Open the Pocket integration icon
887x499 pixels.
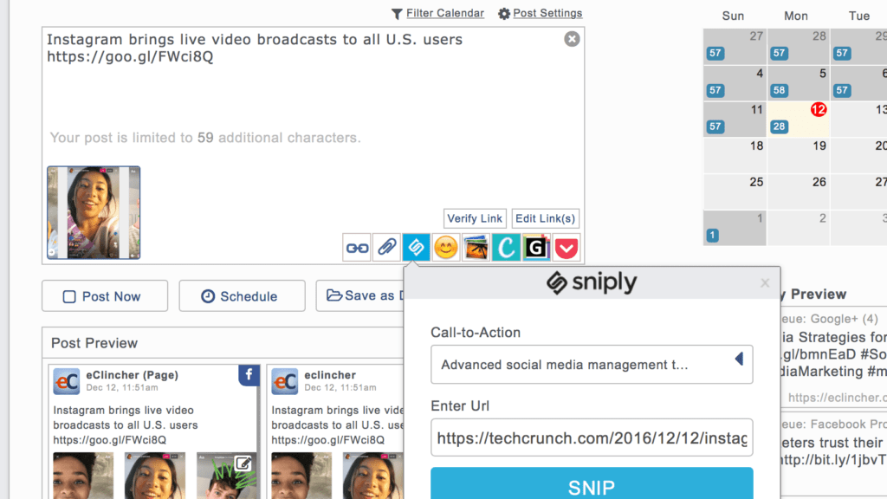coord(566,248)
